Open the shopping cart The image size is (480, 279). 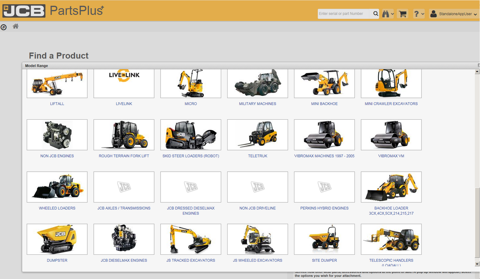coord(403,14)
